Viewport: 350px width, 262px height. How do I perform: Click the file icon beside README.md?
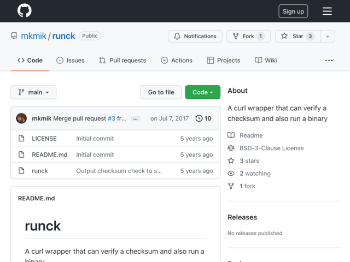(21, 154)
